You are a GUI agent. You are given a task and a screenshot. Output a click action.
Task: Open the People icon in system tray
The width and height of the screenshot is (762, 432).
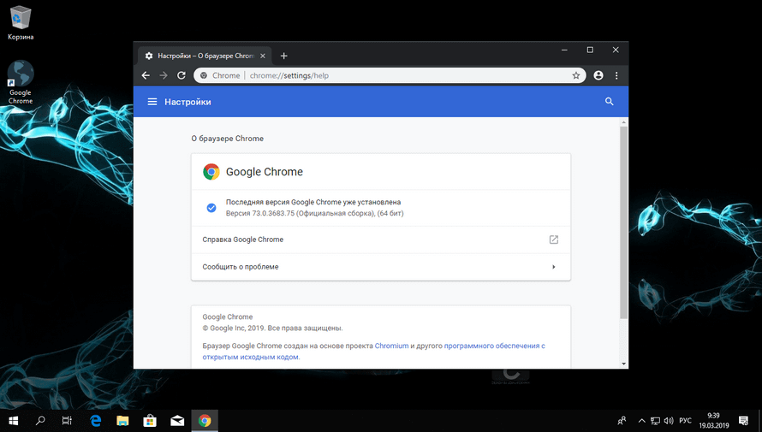coord(622,420)
